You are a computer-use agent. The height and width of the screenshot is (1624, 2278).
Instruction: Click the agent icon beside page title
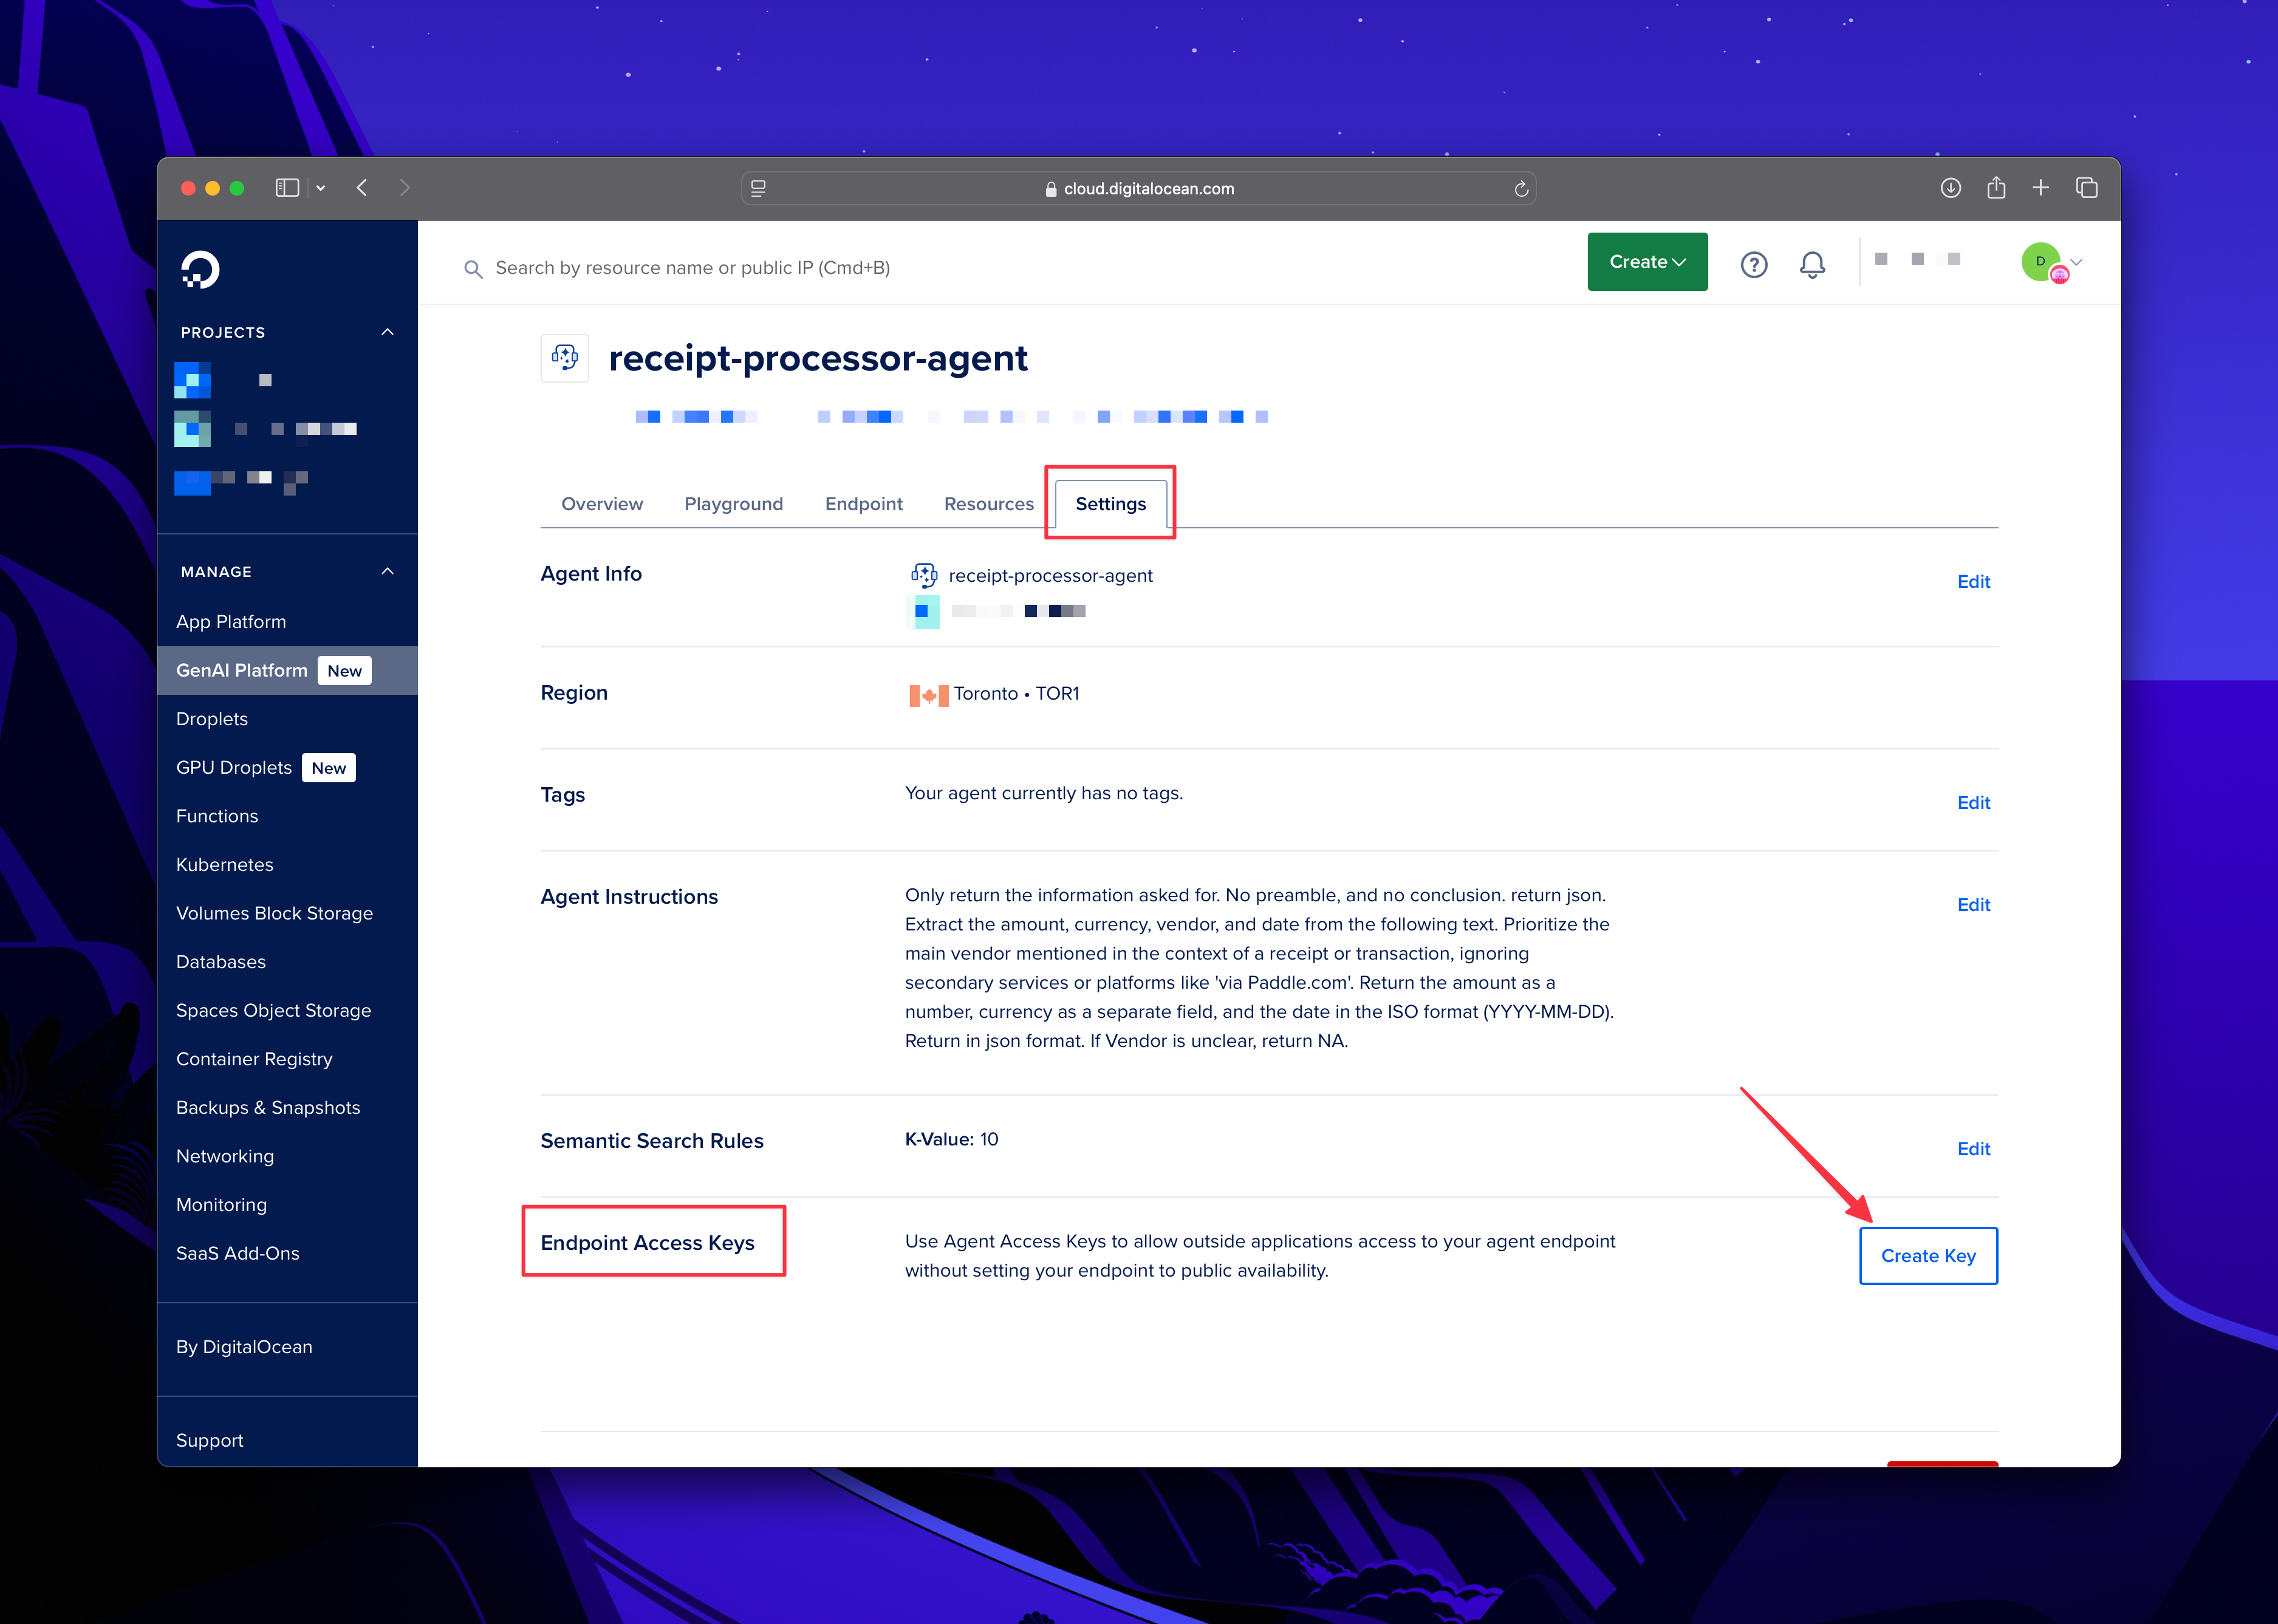click(x=565, y=358)
